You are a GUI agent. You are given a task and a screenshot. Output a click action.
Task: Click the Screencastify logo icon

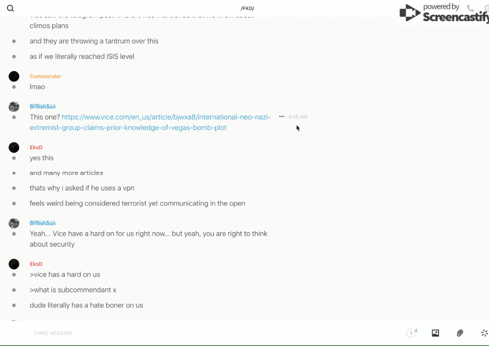410,13
